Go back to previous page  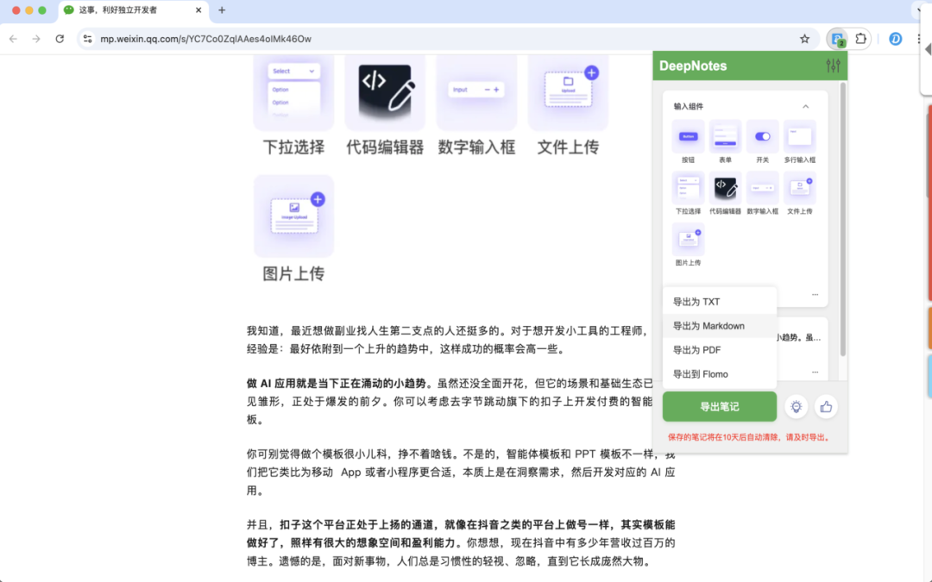coord(13,39)
